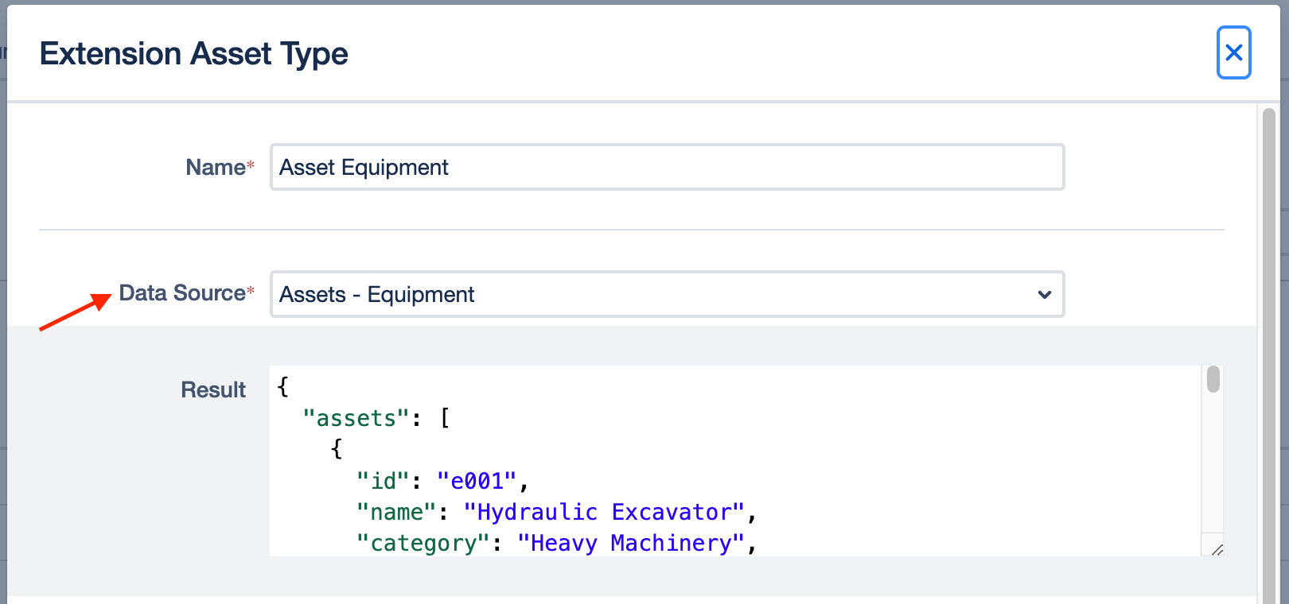Image resolution: width=1289 pixels, height=604 pixels.
Task: Click the "id" key in the Result
Action: [x=383, y=482]
